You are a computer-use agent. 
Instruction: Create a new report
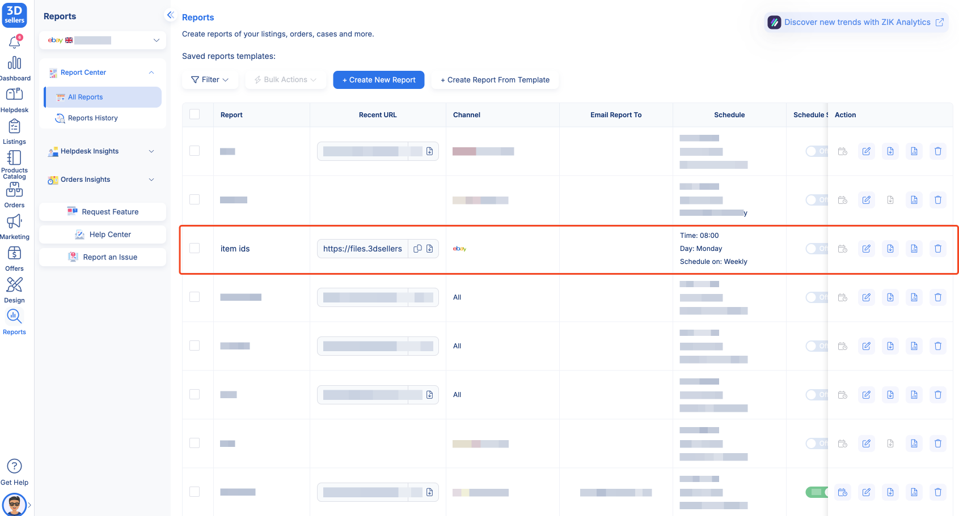(x=378, y=80)
